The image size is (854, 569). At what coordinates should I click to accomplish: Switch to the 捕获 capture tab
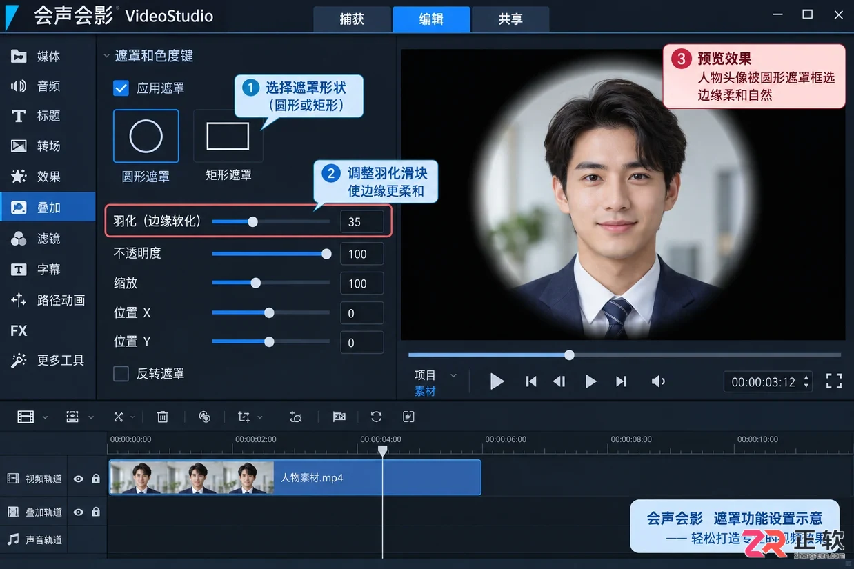pos(352,19)
